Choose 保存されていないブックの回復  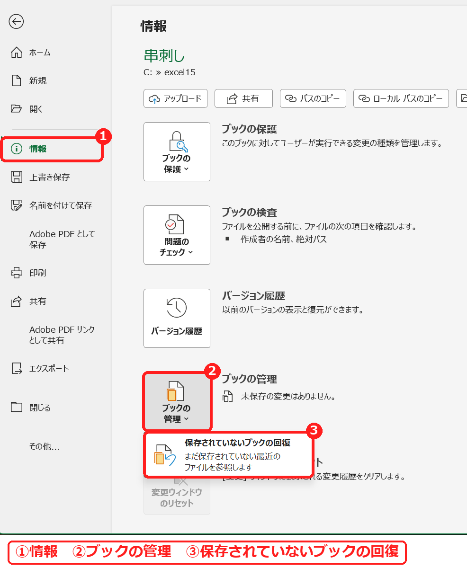[228, 455]
